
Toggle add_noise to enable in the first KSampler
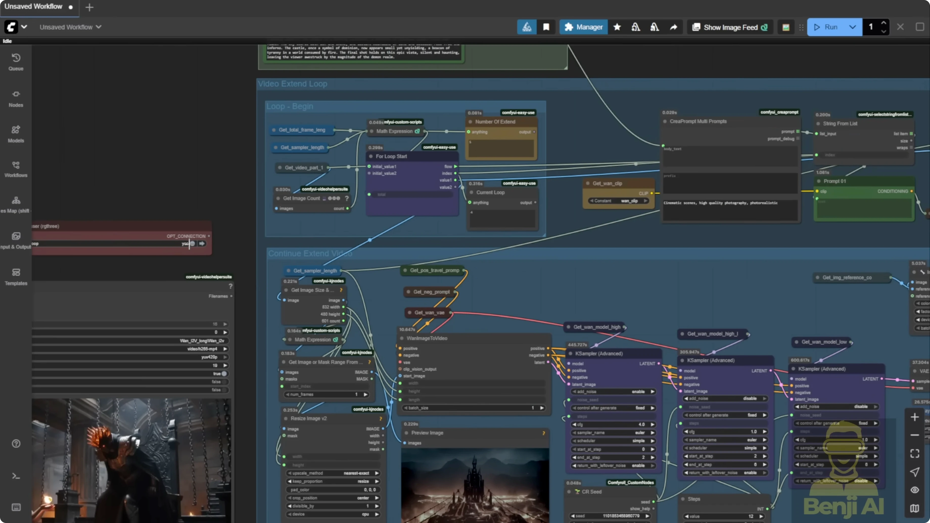point(613,391)
